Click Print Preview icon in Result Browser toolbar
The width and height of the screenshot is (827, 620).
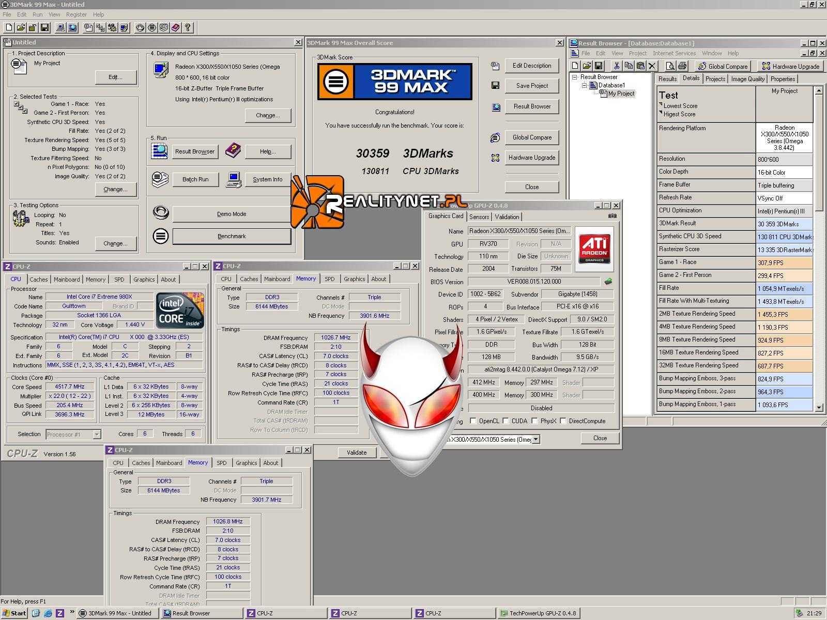[670, 66]
